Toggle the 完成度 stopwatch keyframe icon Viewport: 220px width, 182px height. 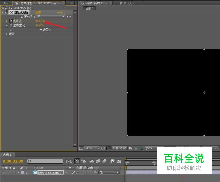(x=11, y=21)
